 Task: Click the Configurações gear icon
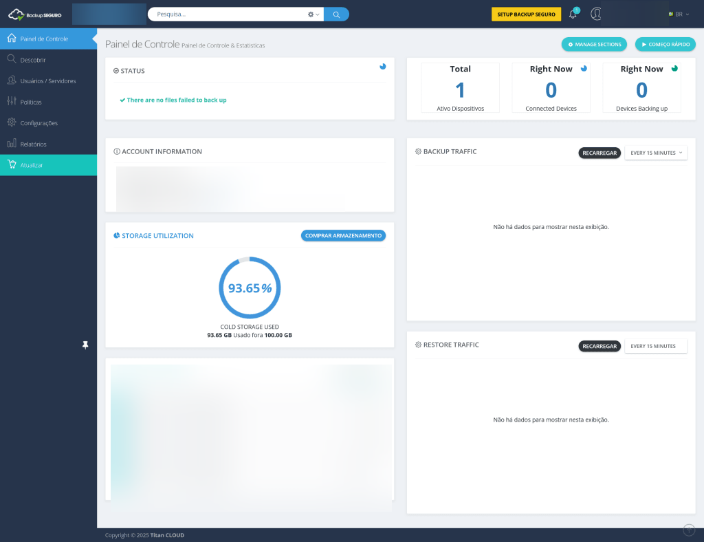click(12, 122)
